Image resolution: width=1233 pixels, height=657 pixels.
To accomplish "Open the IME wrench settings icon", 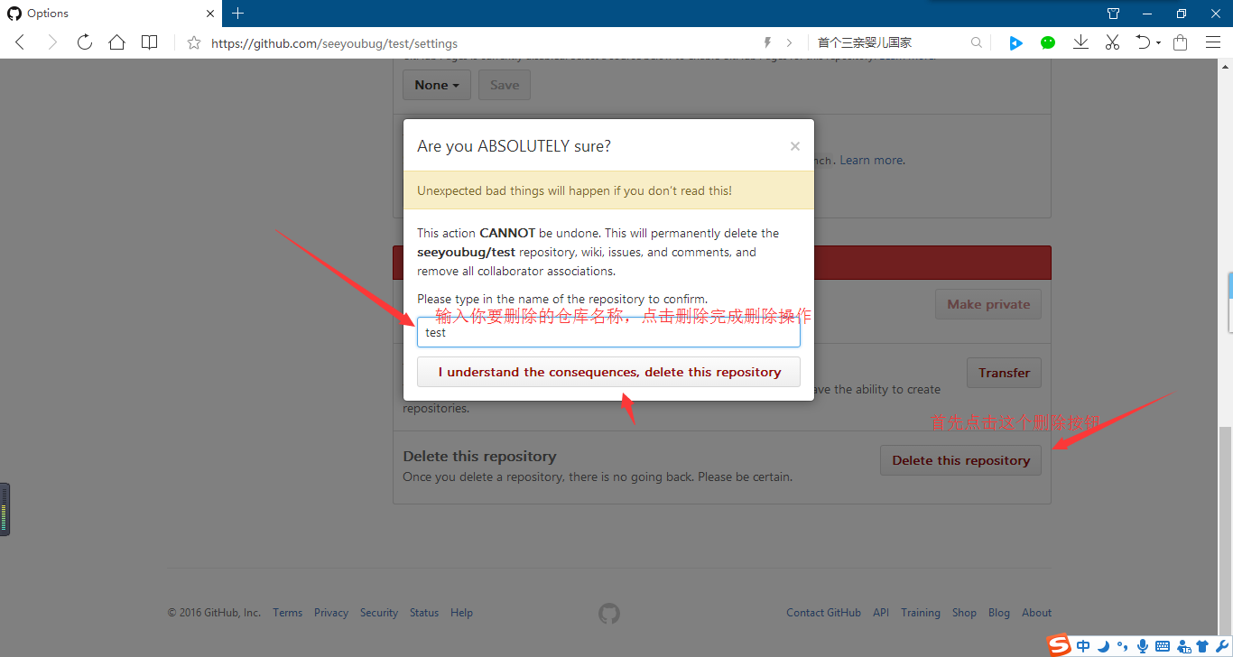I will click(1221, 646).
